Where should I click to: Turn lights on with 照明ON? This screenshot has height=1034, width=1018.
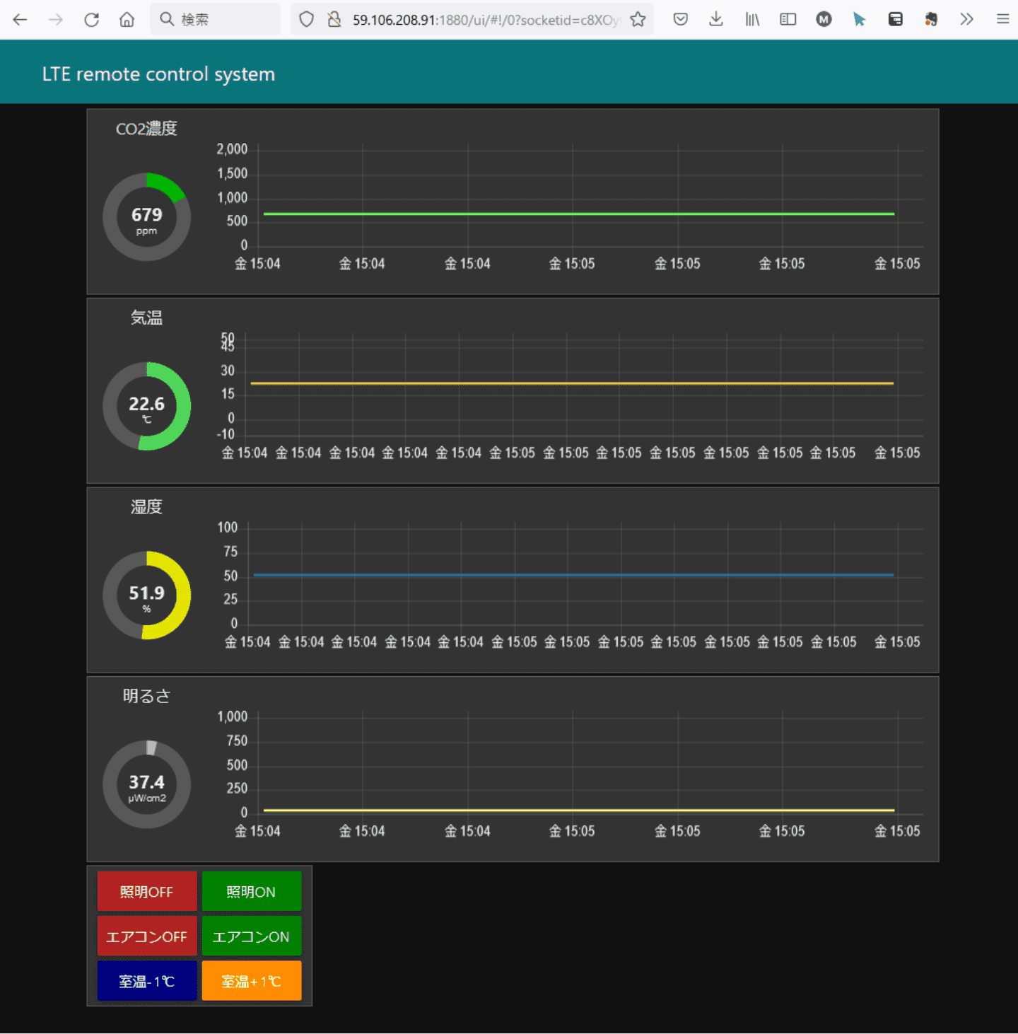point(252,891)
